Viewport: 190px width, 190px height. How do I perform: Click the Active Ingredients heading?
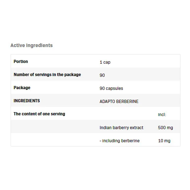[x=31, y=45]
